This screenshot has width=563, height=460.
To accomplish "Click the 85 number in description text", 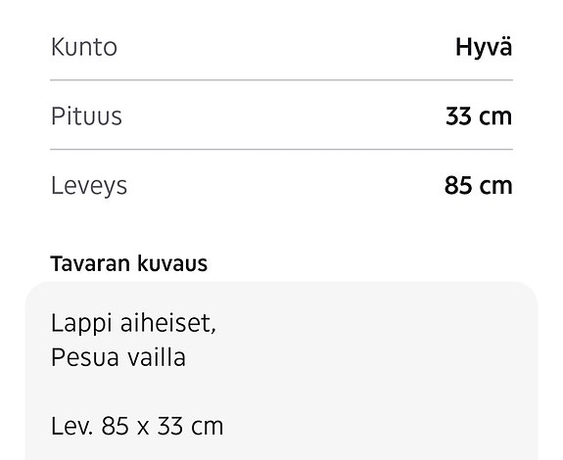I will pos(115,427).
